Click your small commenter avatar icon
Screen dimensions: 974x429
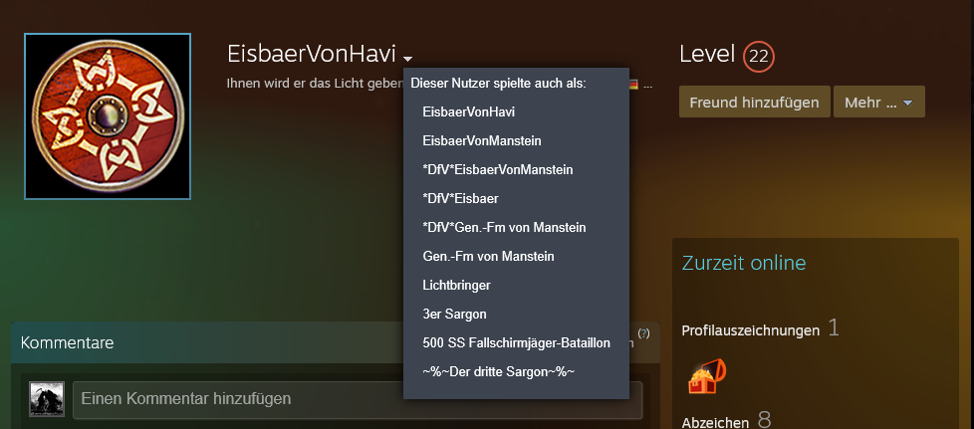pos(47,398)
